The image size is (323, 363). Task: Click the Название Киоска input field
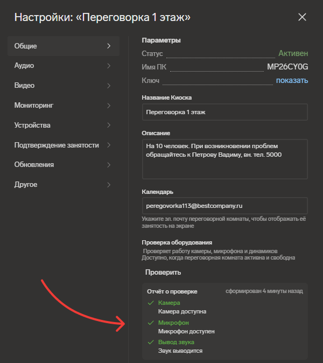coord(225,112)
